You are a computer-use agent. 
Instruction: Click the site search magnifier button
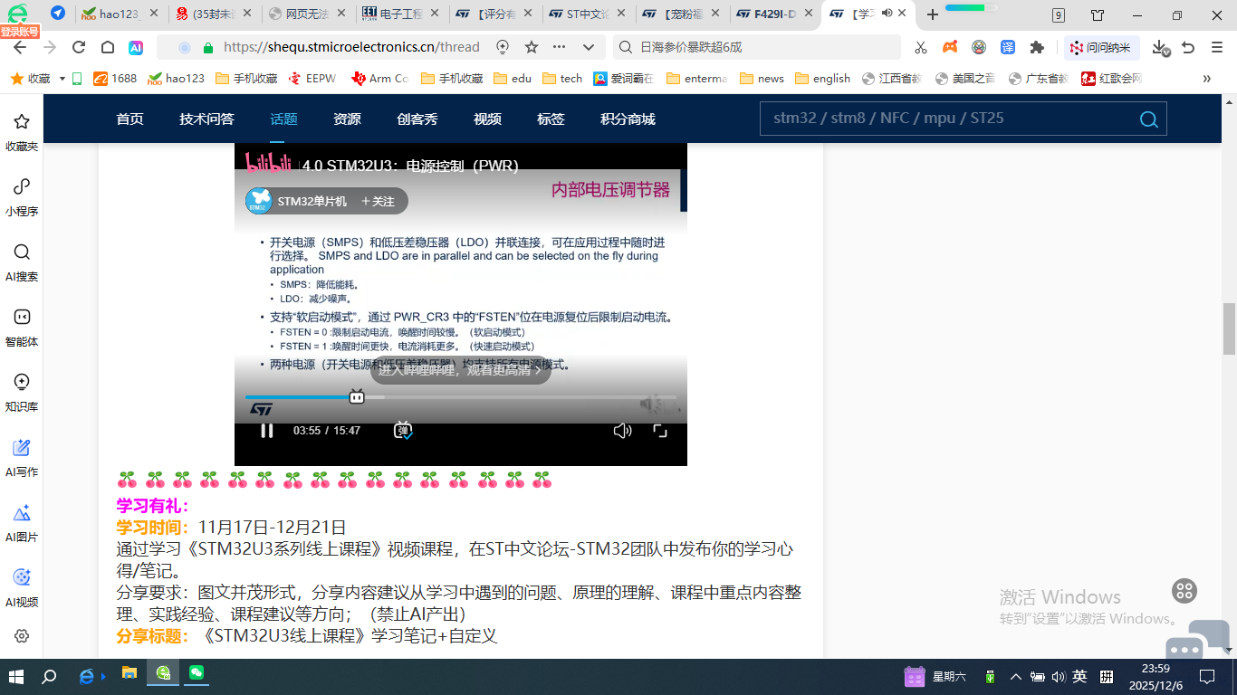[x=1148, y=119]
